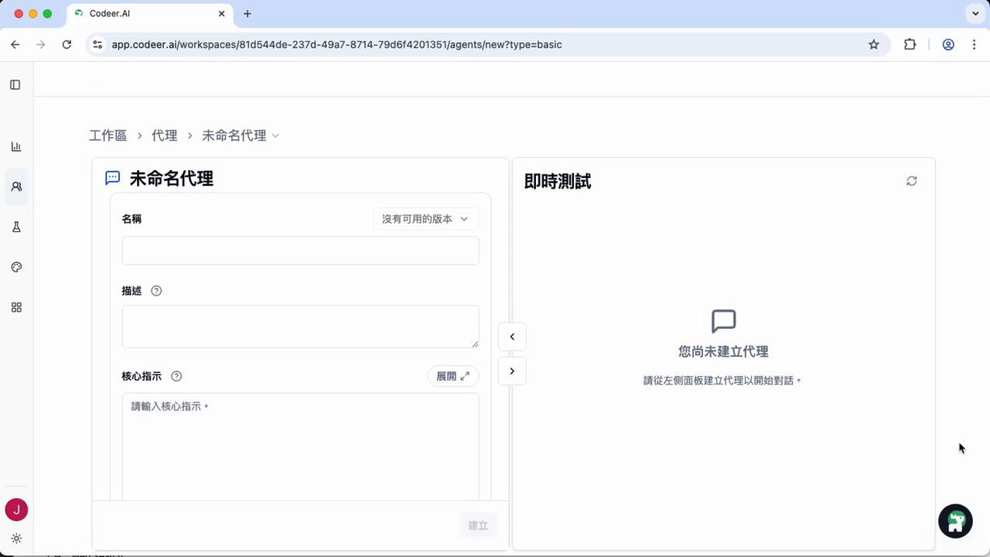Open the 代理 breadcrumb item
Image resolution: width=990 pixels, height=557 pixels.
point(164,135)
